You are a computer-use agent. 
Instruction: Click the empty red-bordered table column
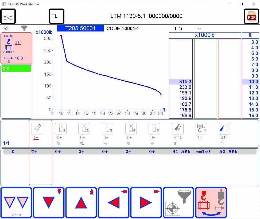coord(230,79)
